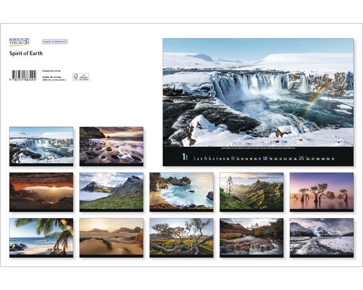Open the autumn mountain stream waterfall thumbnail
The height and width of the screenshot is (290, 363).
coord(252,237)
